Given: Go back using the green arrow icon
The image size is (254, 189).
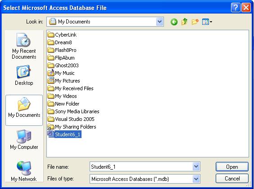Looking at the screenshot, I should [174, 22].
